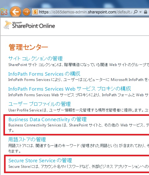
Task: Open the address bar dropdown arrow
Action: click(140, 12)
